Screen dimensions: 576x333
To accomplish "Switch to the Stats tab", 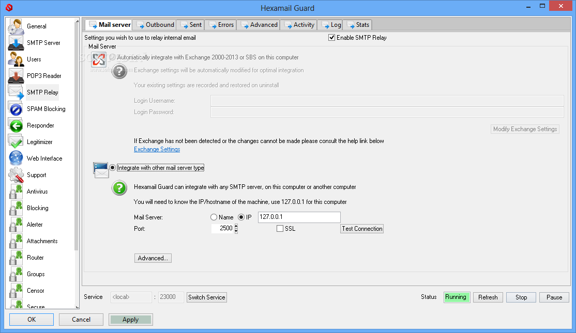I will (357, 25).
